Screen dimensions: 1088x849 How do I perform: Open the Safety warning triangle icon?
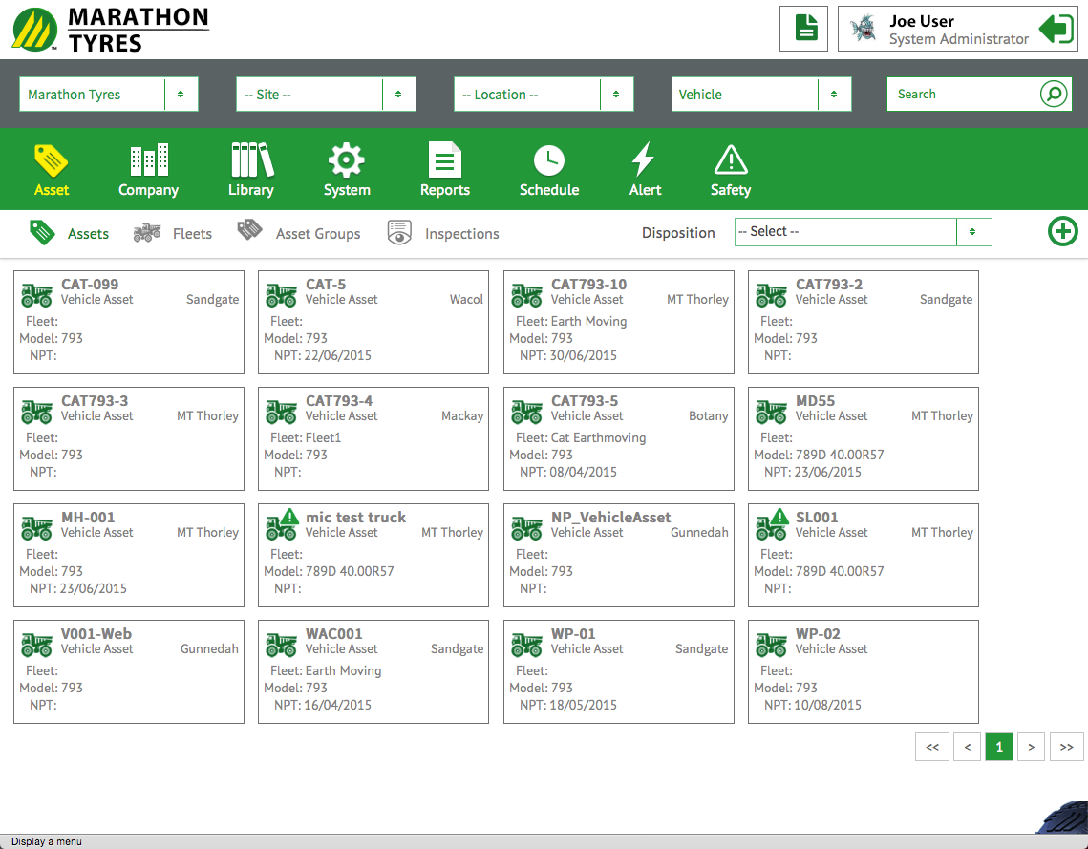731,161
